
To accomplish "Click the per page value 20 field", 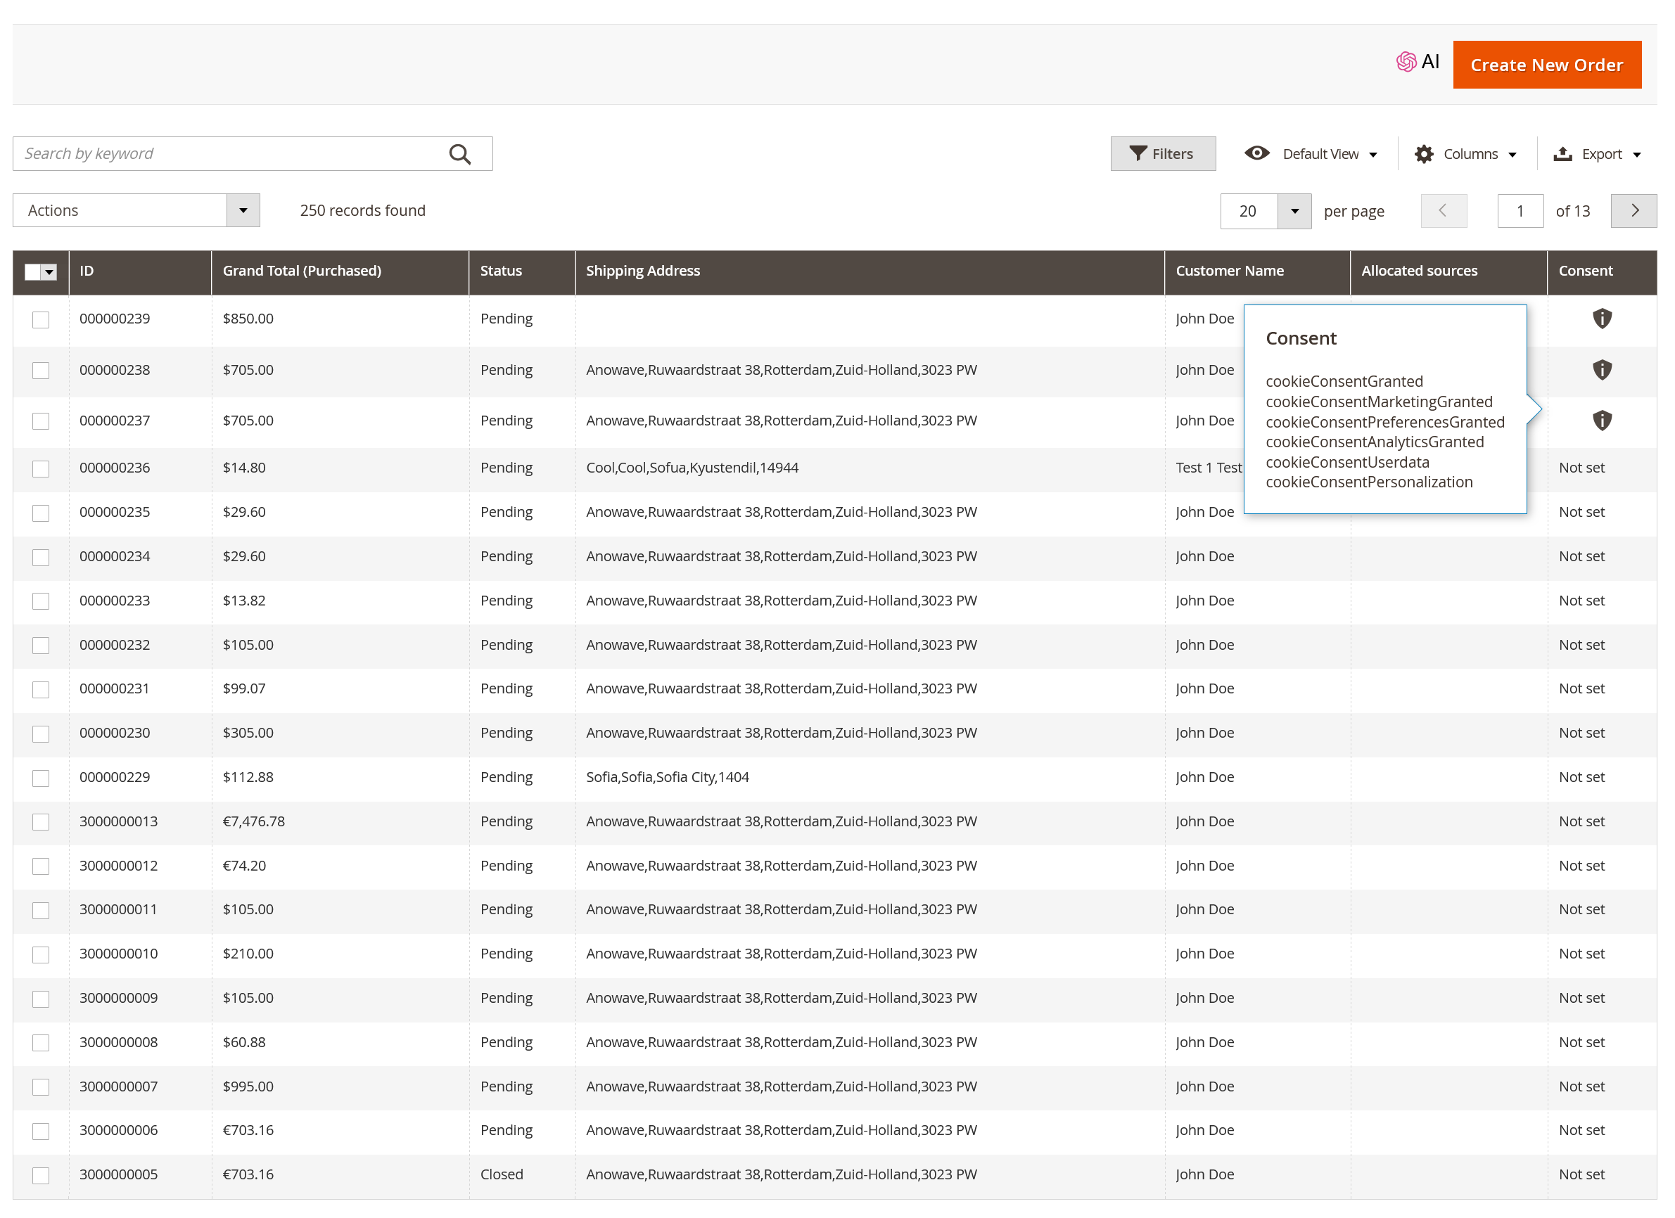I will (1249, 211).
